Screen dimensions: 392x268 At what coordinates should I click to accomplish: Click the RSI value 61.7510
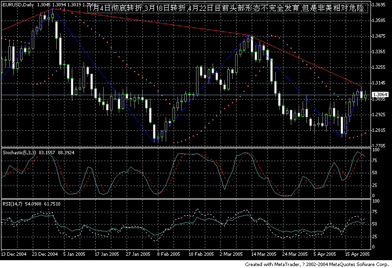click(x=52, y=204)
